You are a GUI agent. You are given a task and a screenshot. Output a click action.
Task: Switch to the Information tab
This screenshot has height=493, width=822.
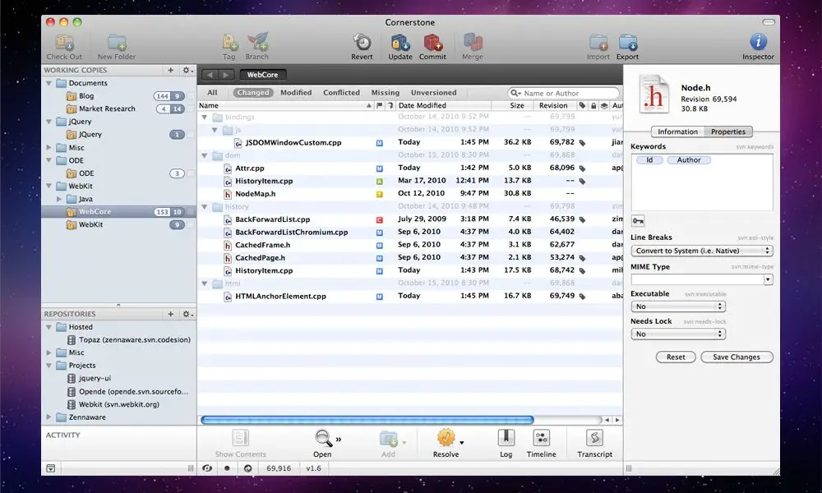click(678, 132)
